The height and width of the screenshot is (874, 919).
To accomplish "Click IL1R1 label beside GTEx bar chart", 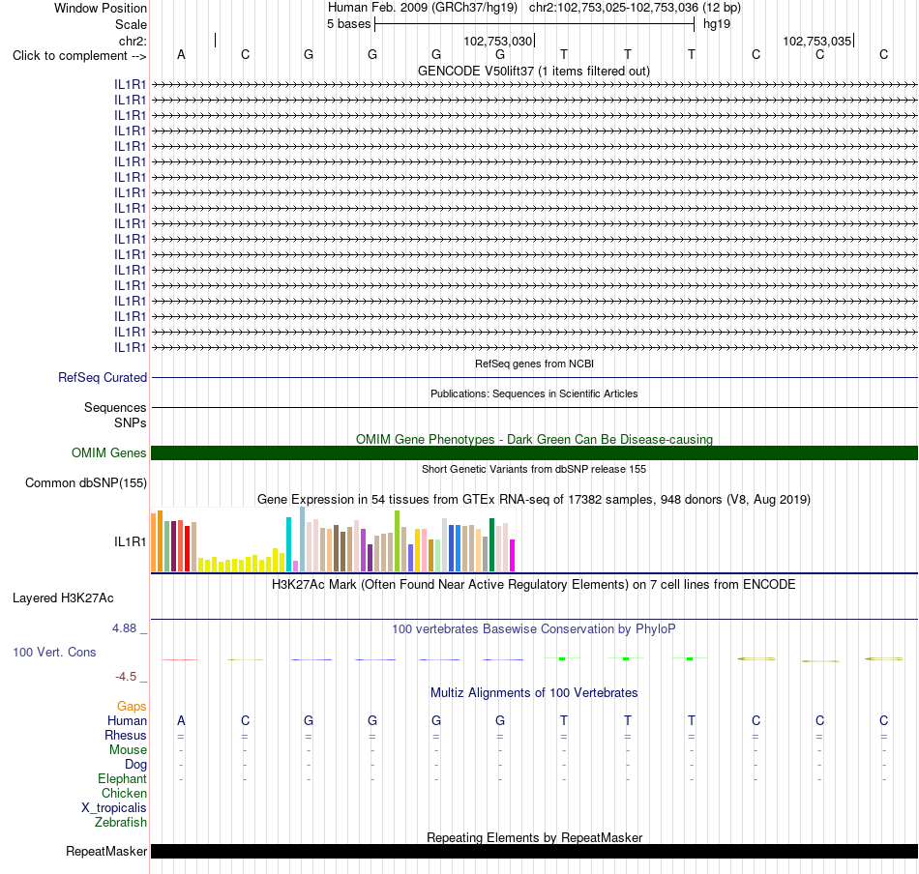I will [131, 541].
